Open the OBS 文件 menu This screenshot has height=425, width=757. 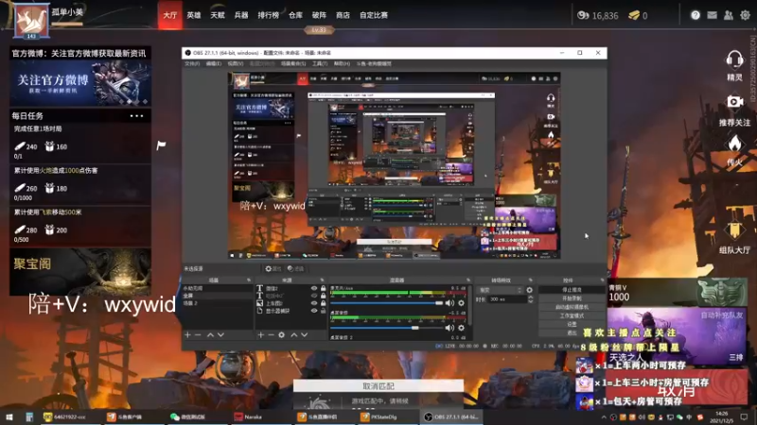pyautogui.click(x=192, y=63)
